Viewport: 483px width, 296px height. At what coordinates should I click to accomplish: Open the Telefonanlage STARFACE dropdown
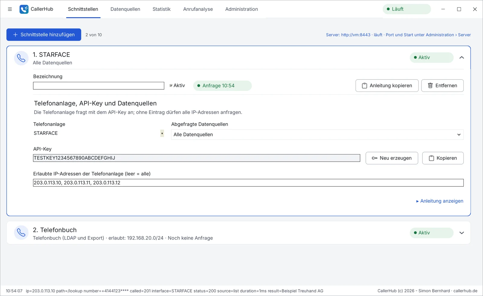[x=99, y=133]
